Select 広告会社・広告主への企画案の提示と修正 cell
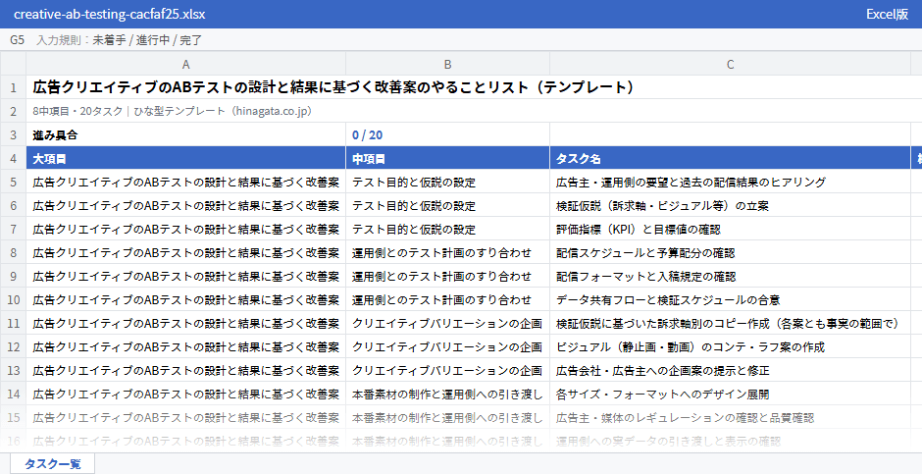 click(730, 370)
